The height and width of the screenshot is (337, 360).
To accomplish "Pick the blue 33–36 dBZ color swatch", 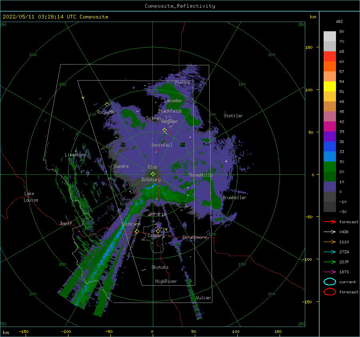I will [x=330, y=146].
